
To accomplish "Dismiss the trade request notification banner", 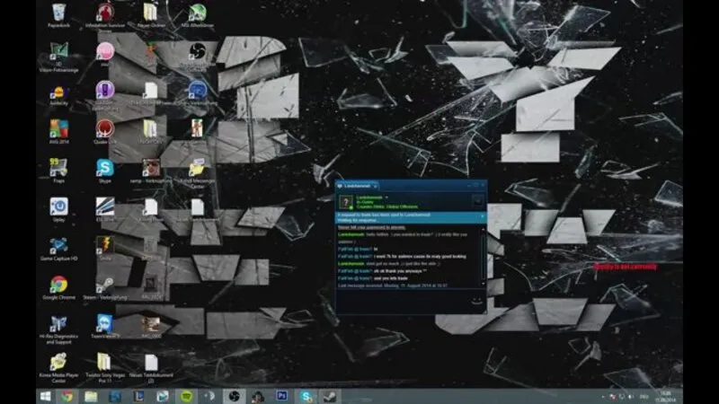I will click(x=482, y=215).
